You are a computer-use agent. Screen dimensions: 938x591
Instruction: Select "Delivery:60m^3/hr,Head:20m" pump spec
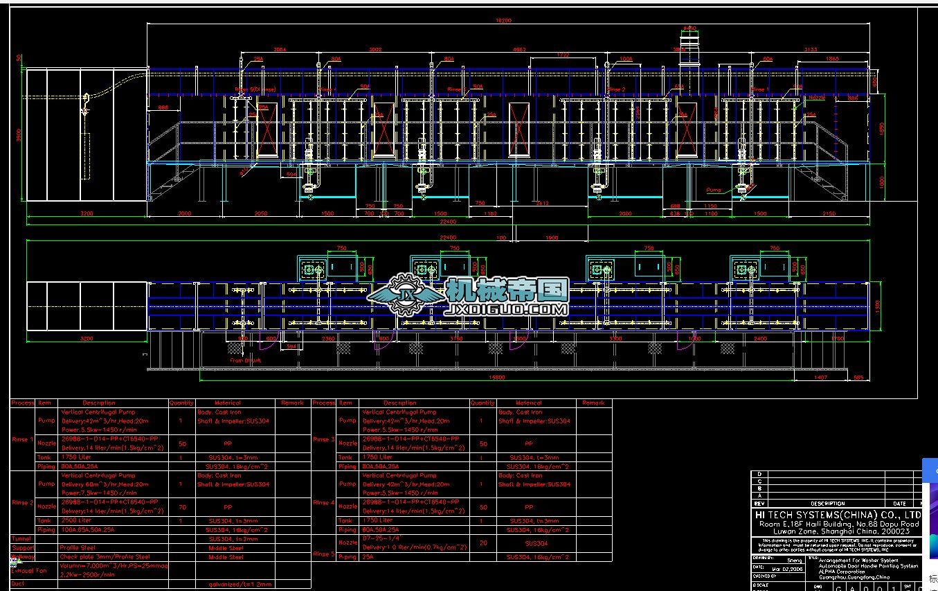click(105, 484)
